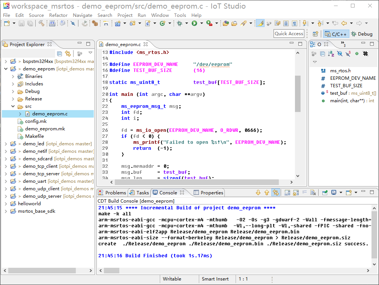
Task: Click the editor vertical scrollbar thumb
Action: pos(298,94)
